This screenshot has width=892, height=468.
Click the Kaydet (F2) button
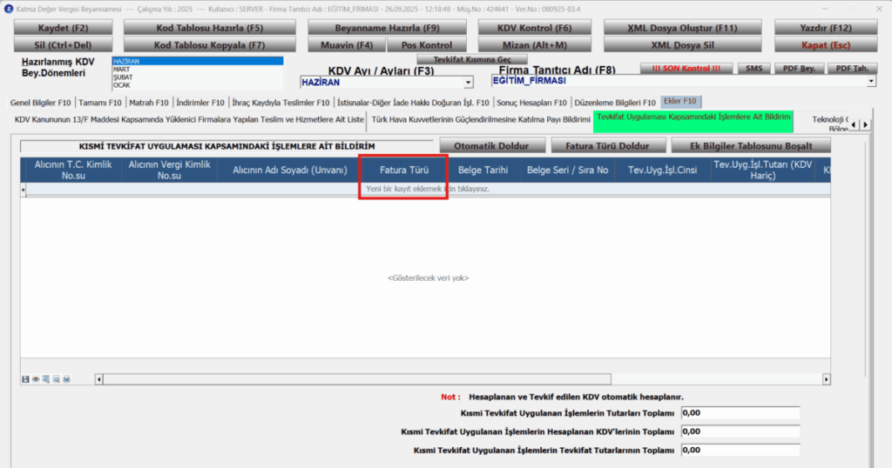pyautogui.click(x=63, y=28)
